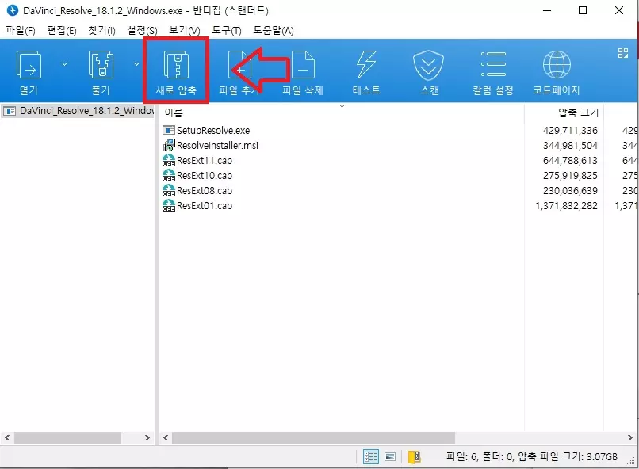Click the file list horizontal scrollbar thumb
The image size is (639, 469).
[313, 437]
